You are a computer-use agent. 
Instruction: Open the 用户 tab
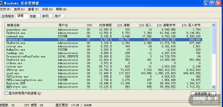click(x=59, y=16)
